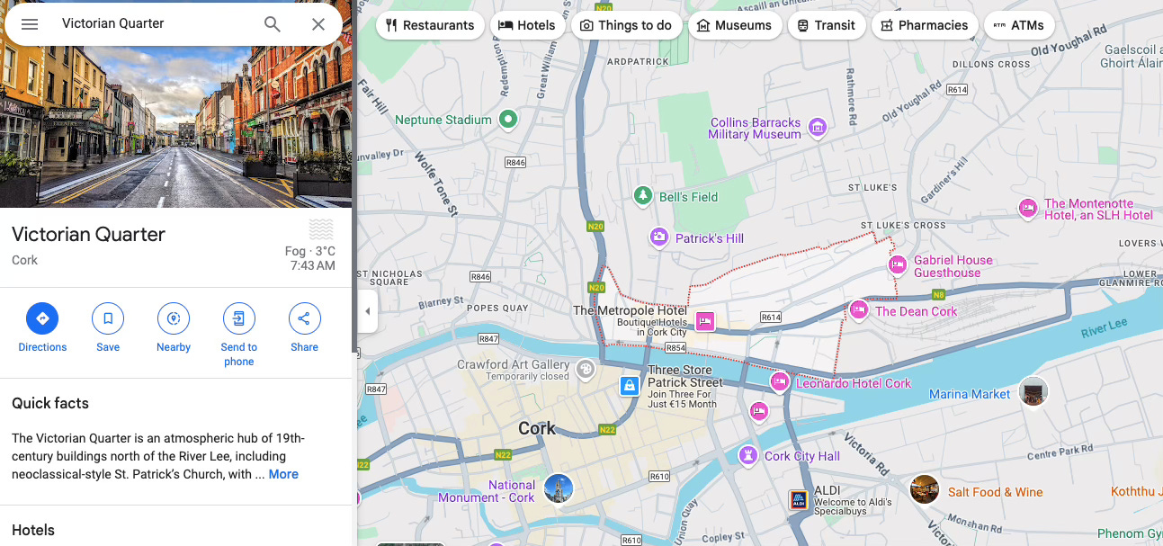Click the Gabriel House Guesthouse hotel pin
The width and height of the screenshot is (1163, 546).
(897, 264)
